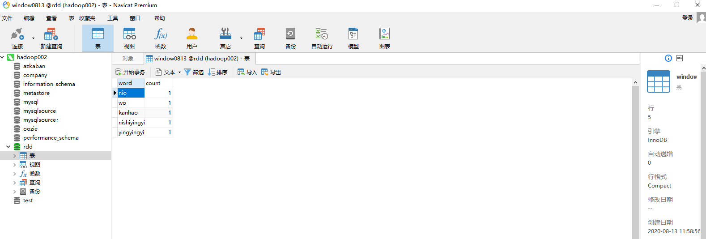
Task: Click the info icon in the right panel
Action: pyautogui.click(x=668, y=58)
